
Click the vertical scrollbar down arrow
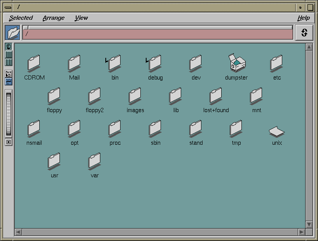pos(309,224)
